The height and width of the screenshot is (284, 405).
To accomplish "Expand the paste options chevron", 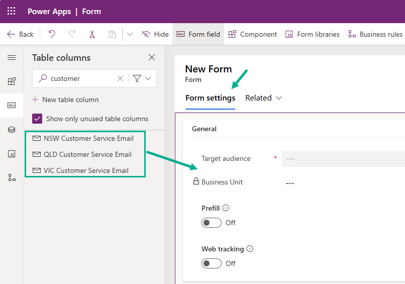I will tap(130, 34).
